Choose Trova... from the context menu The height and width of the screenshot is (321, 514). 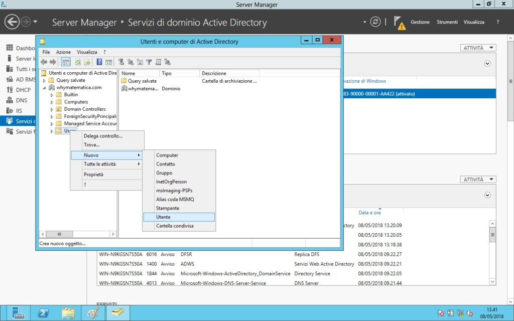point(107,145)
